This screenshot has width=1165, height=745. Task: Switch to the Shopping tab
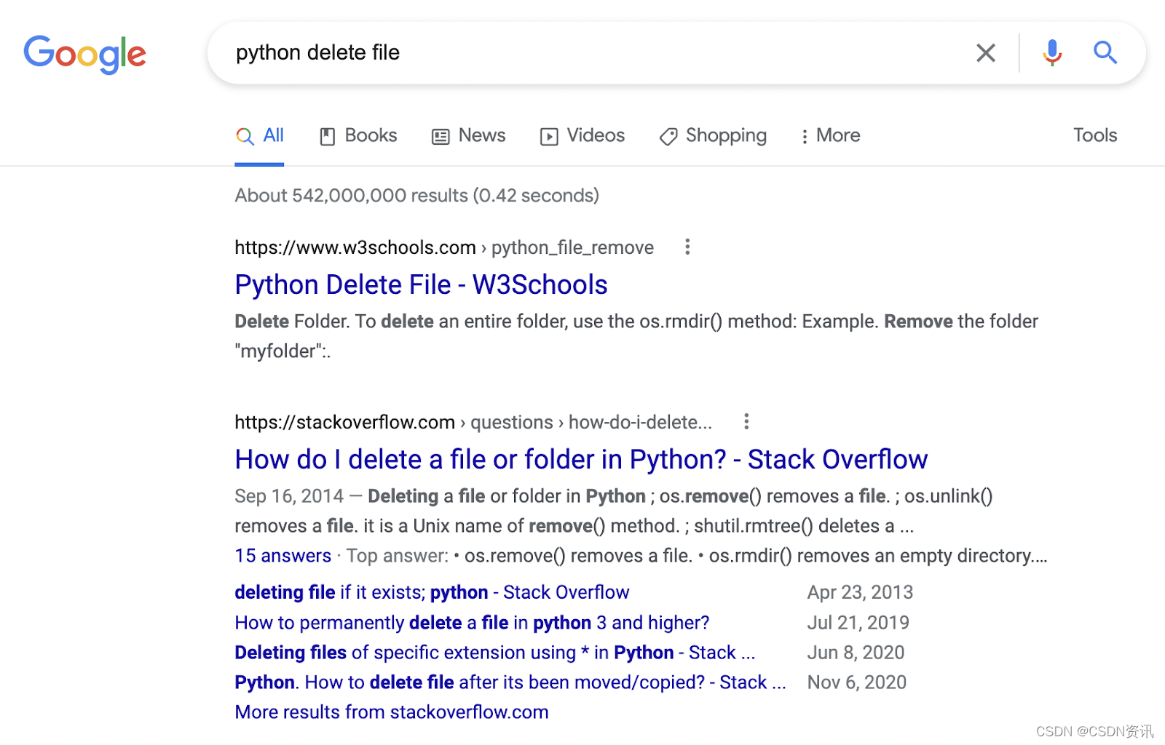(713, 136)
